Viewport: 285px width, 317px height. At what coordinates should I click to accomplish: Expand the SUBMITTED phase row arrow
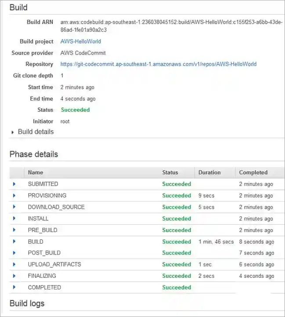click(14, 184)
